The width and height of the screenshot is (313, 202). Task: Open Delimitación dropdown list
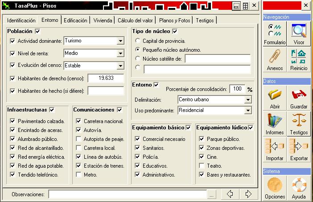point(248,99)
